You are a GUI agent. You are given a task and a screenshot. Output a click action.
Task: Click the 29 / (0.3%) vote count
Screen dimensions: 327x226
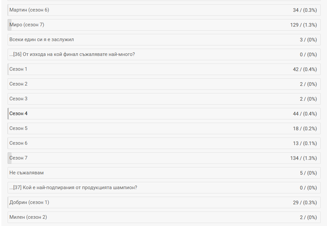tap(305, 203)
